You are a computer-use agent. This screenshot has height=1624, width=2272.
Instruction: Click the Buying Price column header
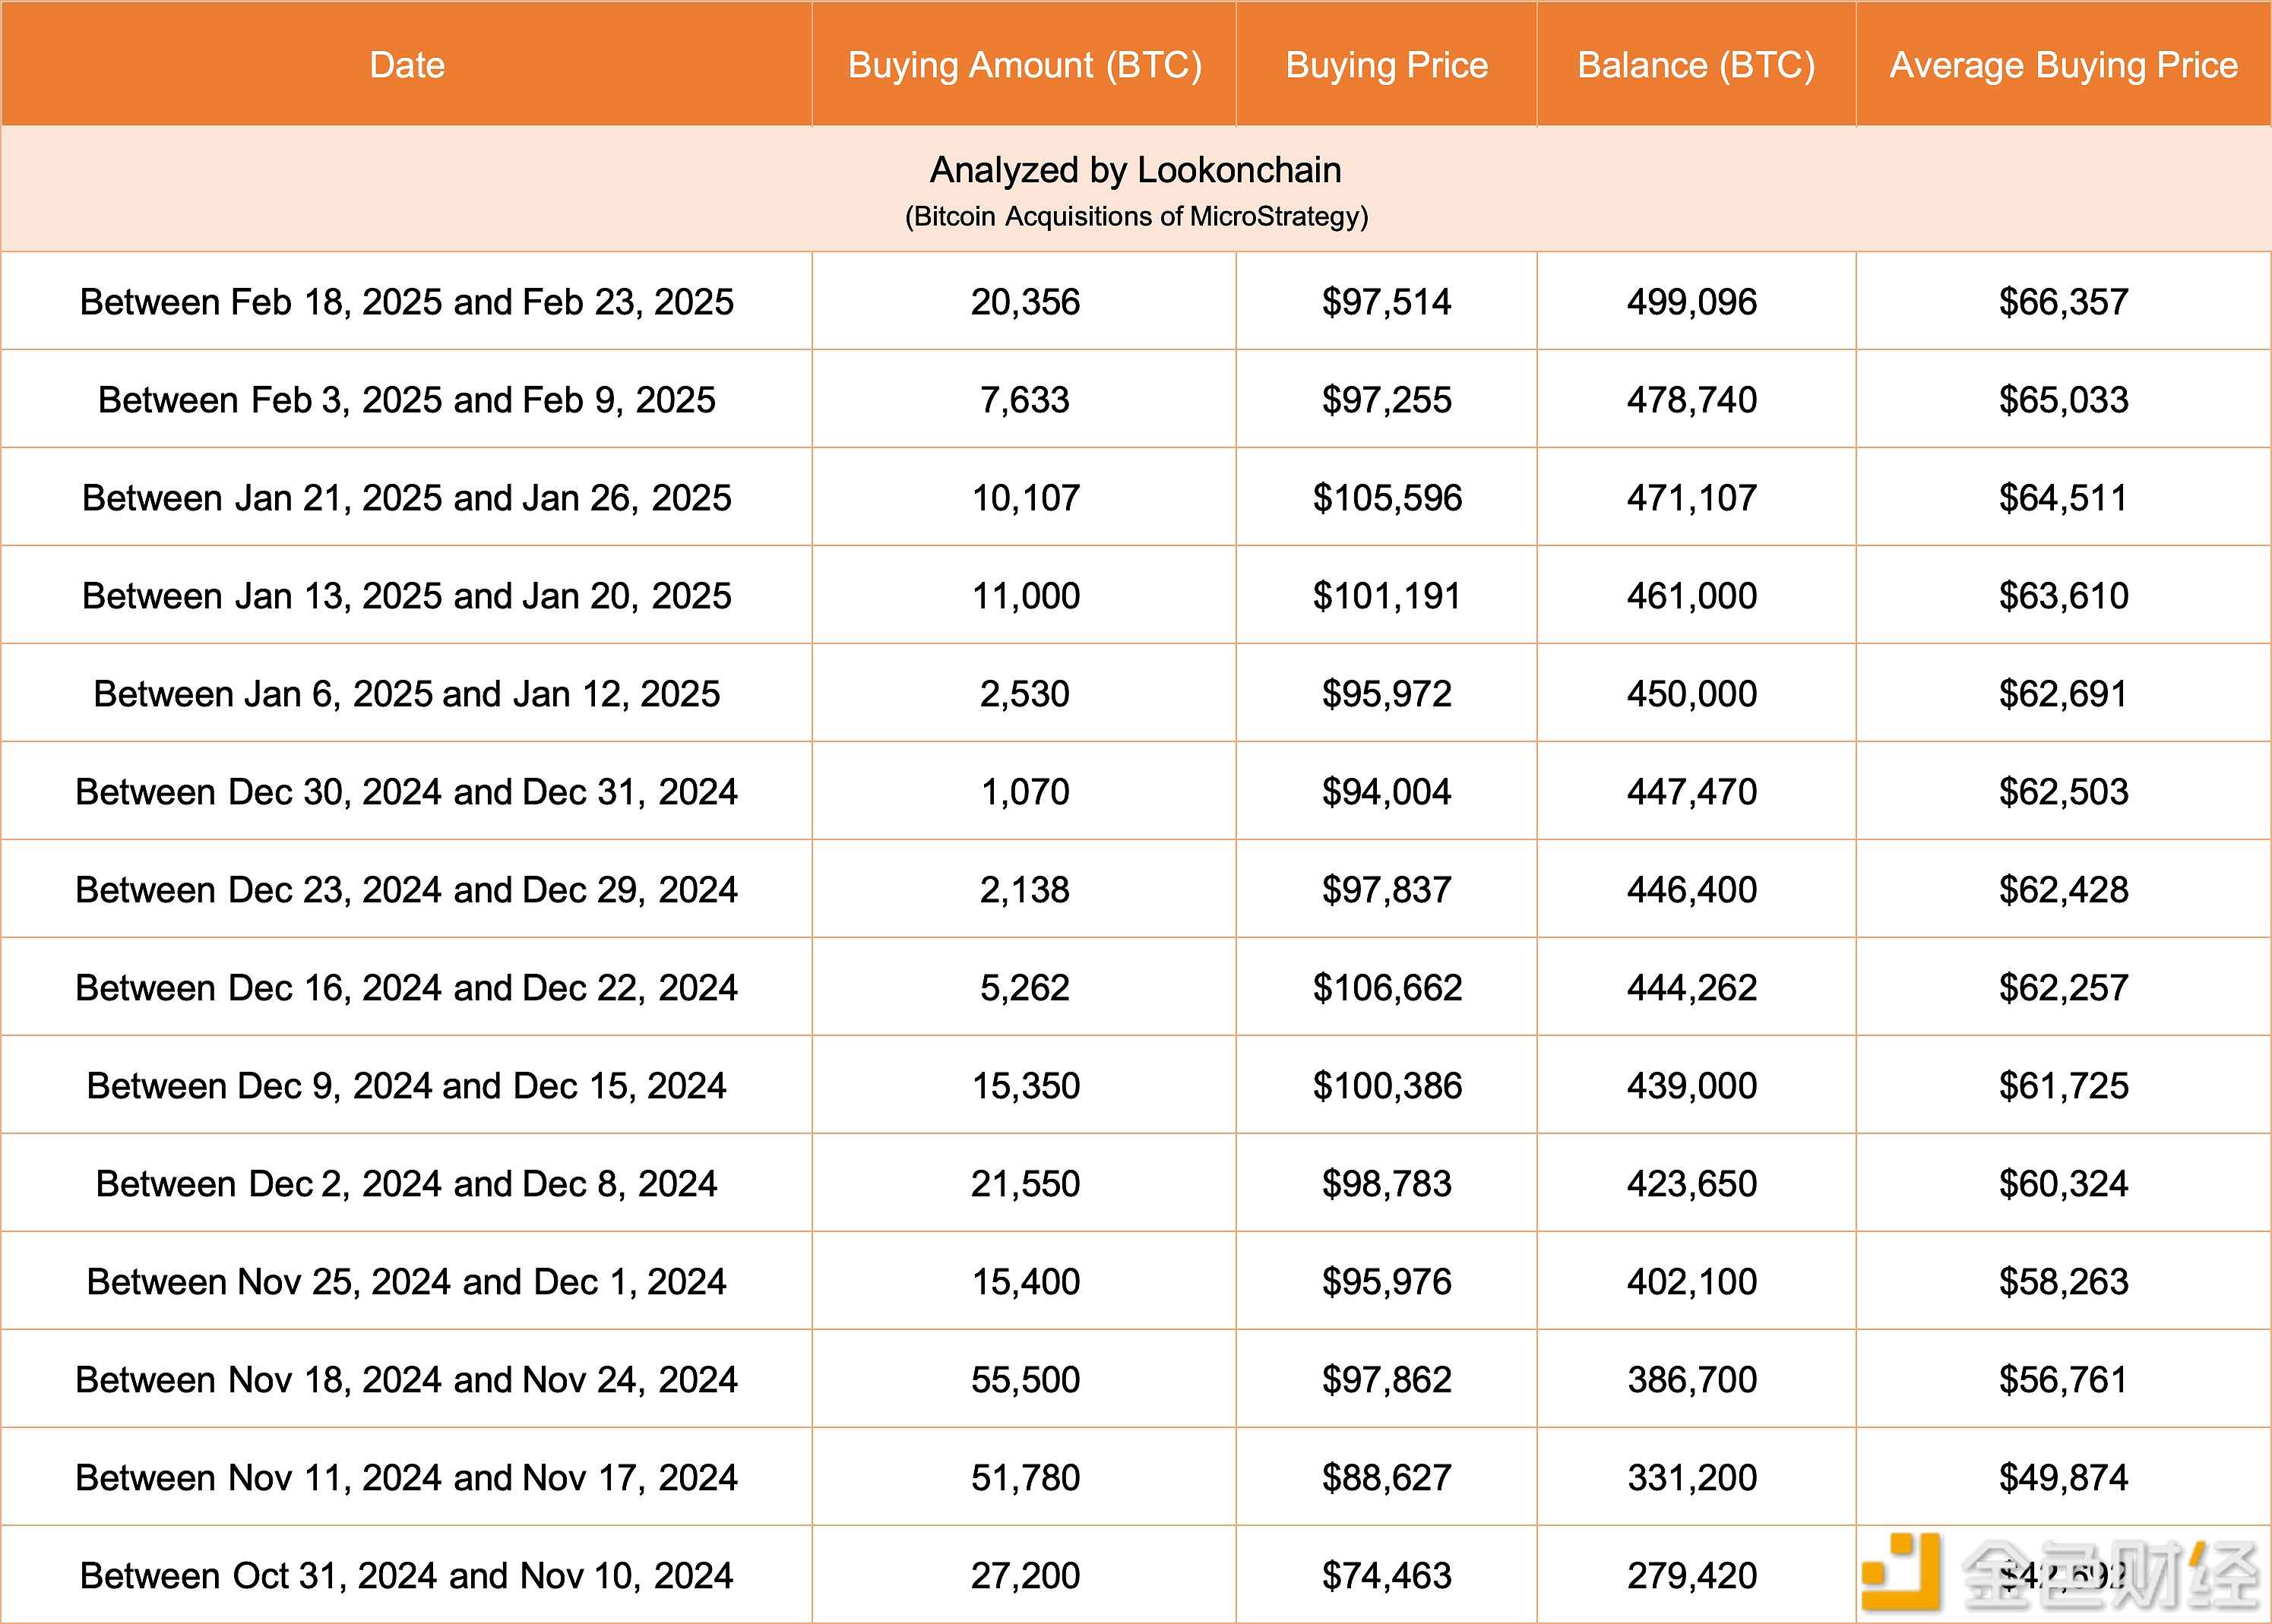(1387, 64)
